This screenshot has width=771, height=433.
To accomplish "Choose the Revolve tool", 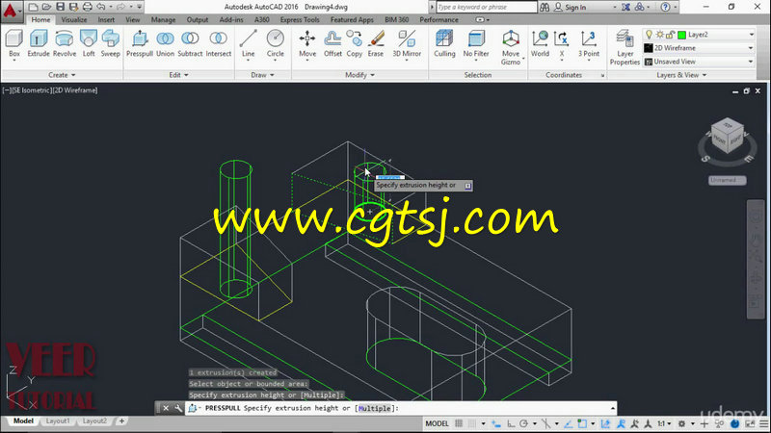I will click(x=65, y=43).
